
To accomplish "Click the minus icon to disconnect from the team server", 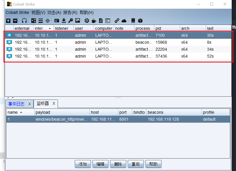I will click(15, 21).
